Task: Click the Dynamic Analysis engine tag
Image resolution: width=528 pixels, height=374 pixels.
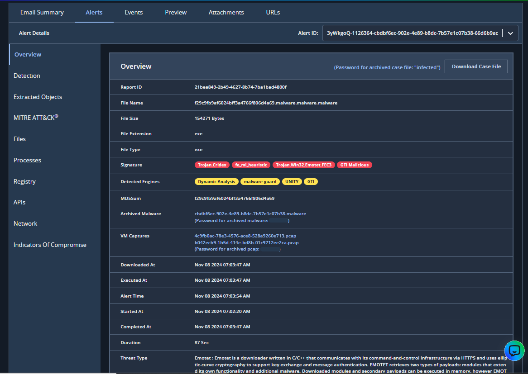Action: (216, 182)
